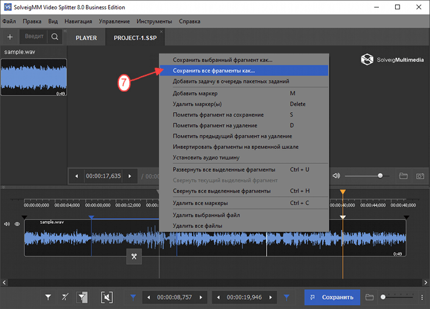Choose Развернуть все выделенные фрагменты
430x309 pixels.
click(244, 169)
